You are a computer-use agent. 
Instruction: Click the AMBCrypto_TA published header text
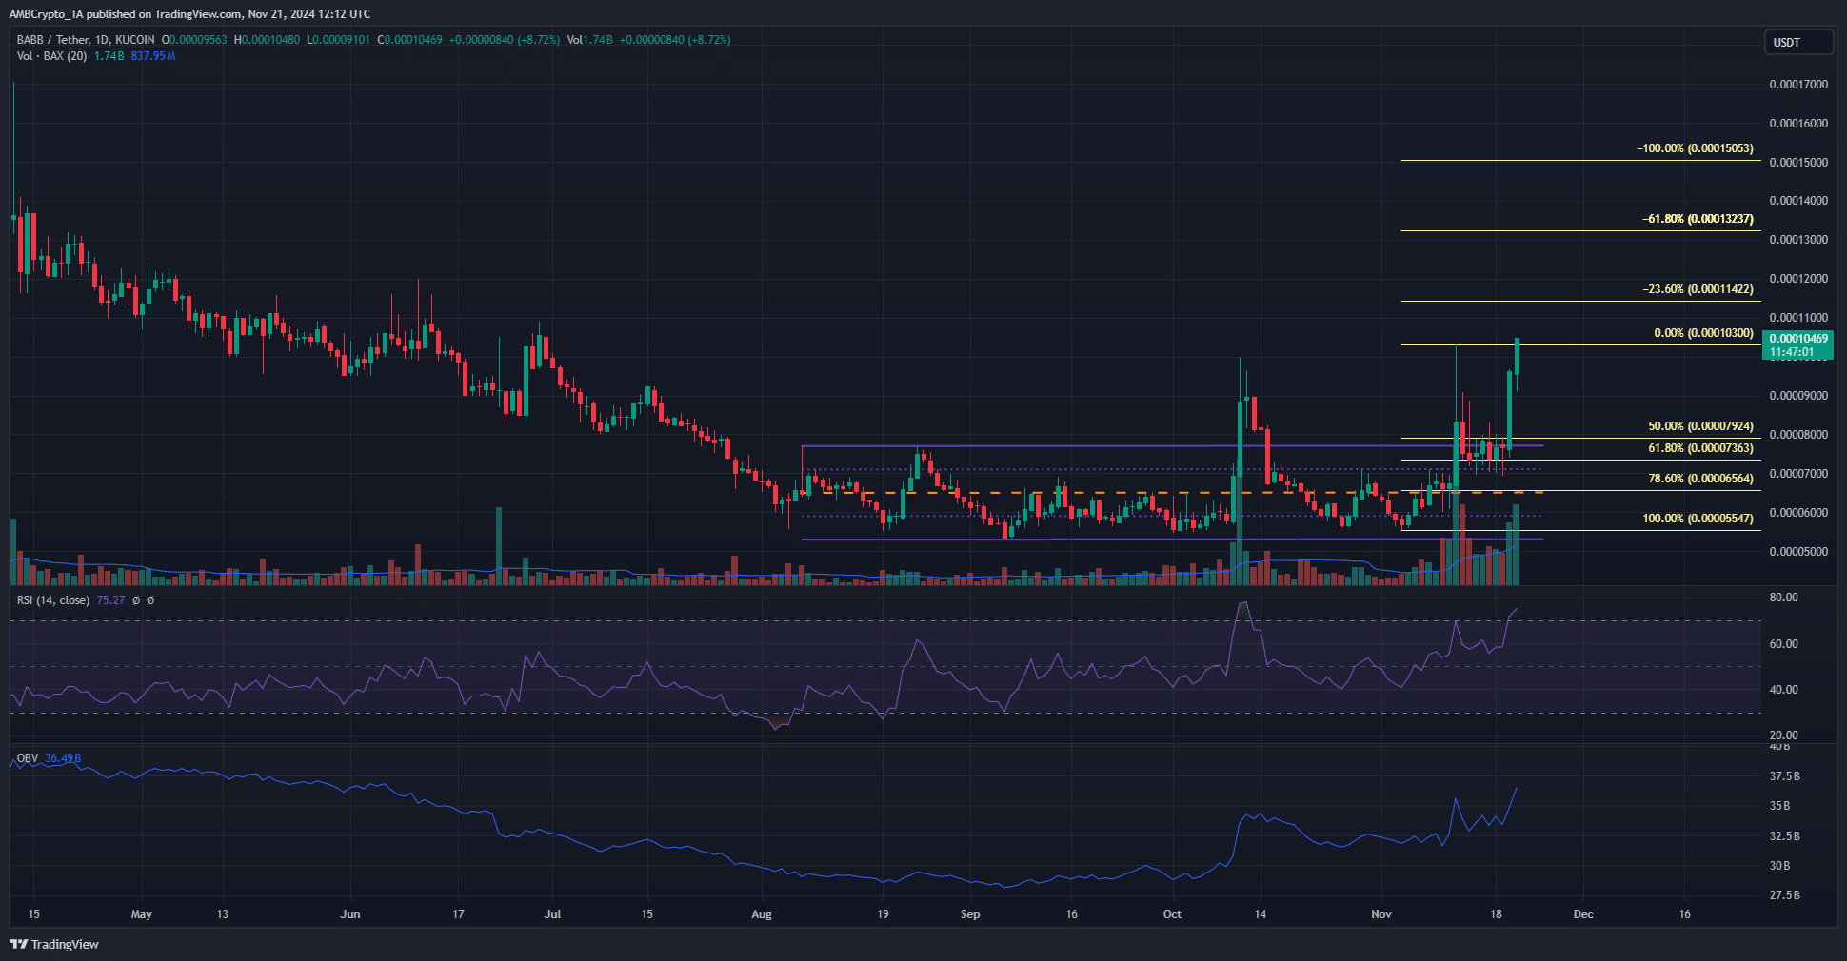(x=189, y=14)
